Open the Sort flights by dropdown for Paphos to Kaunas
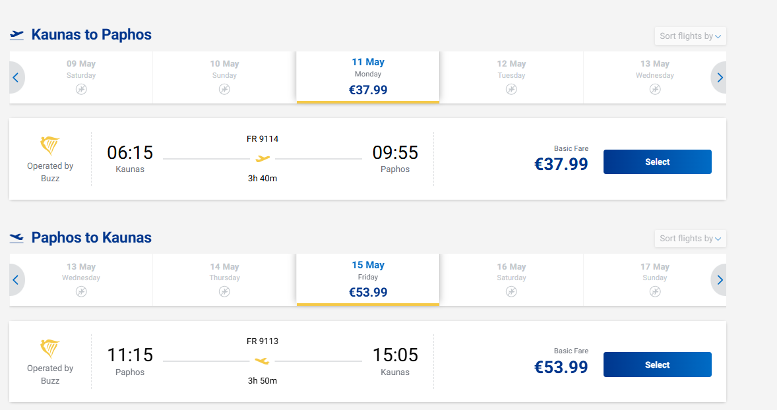The height and width of the screenshot is (410, 777). (690, 239)
